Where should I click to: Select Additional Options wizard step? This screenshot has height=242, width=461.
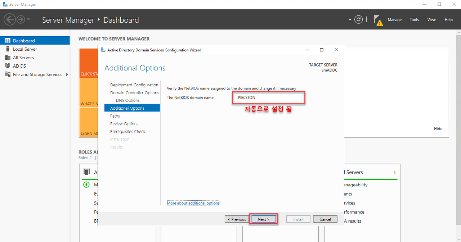coord(132,108)
